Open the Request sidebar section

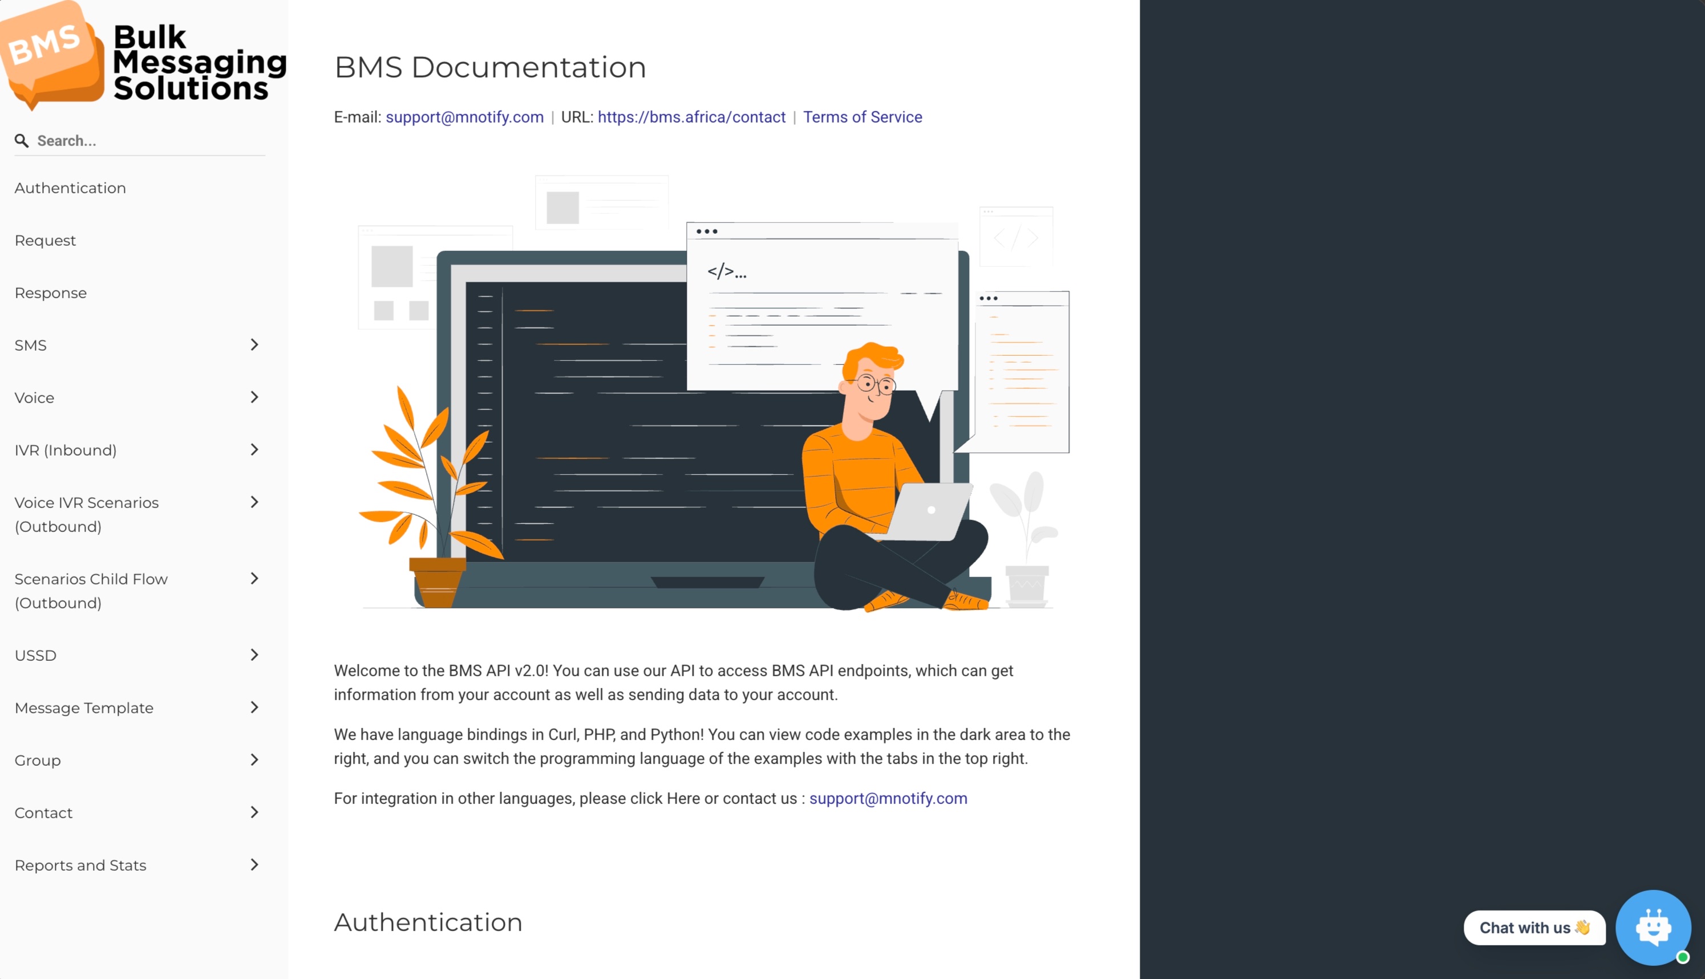pos(45,241)
